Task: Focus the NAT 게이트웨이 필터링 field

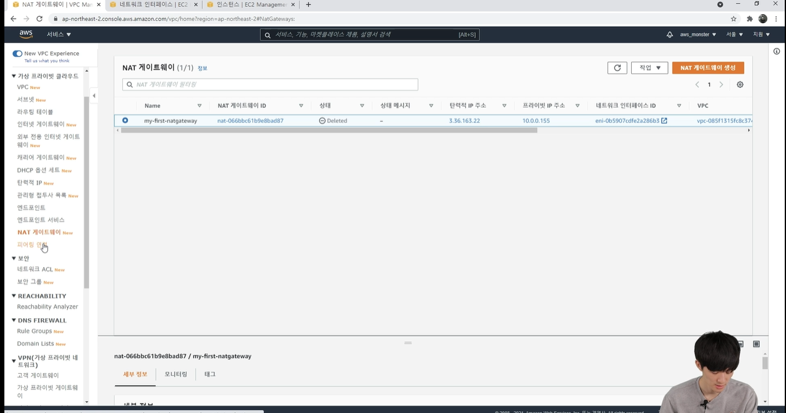Action: [270, 84]
